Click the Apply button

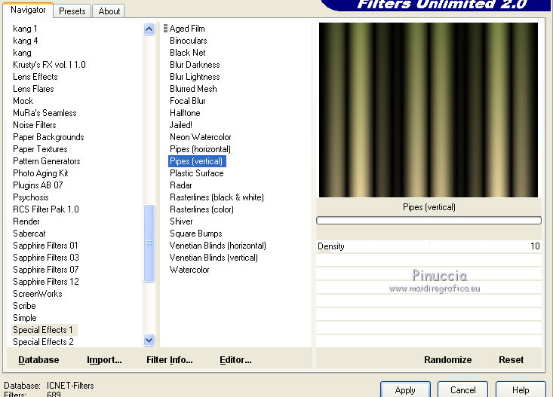pyautogui.click(x=405, y=390)
